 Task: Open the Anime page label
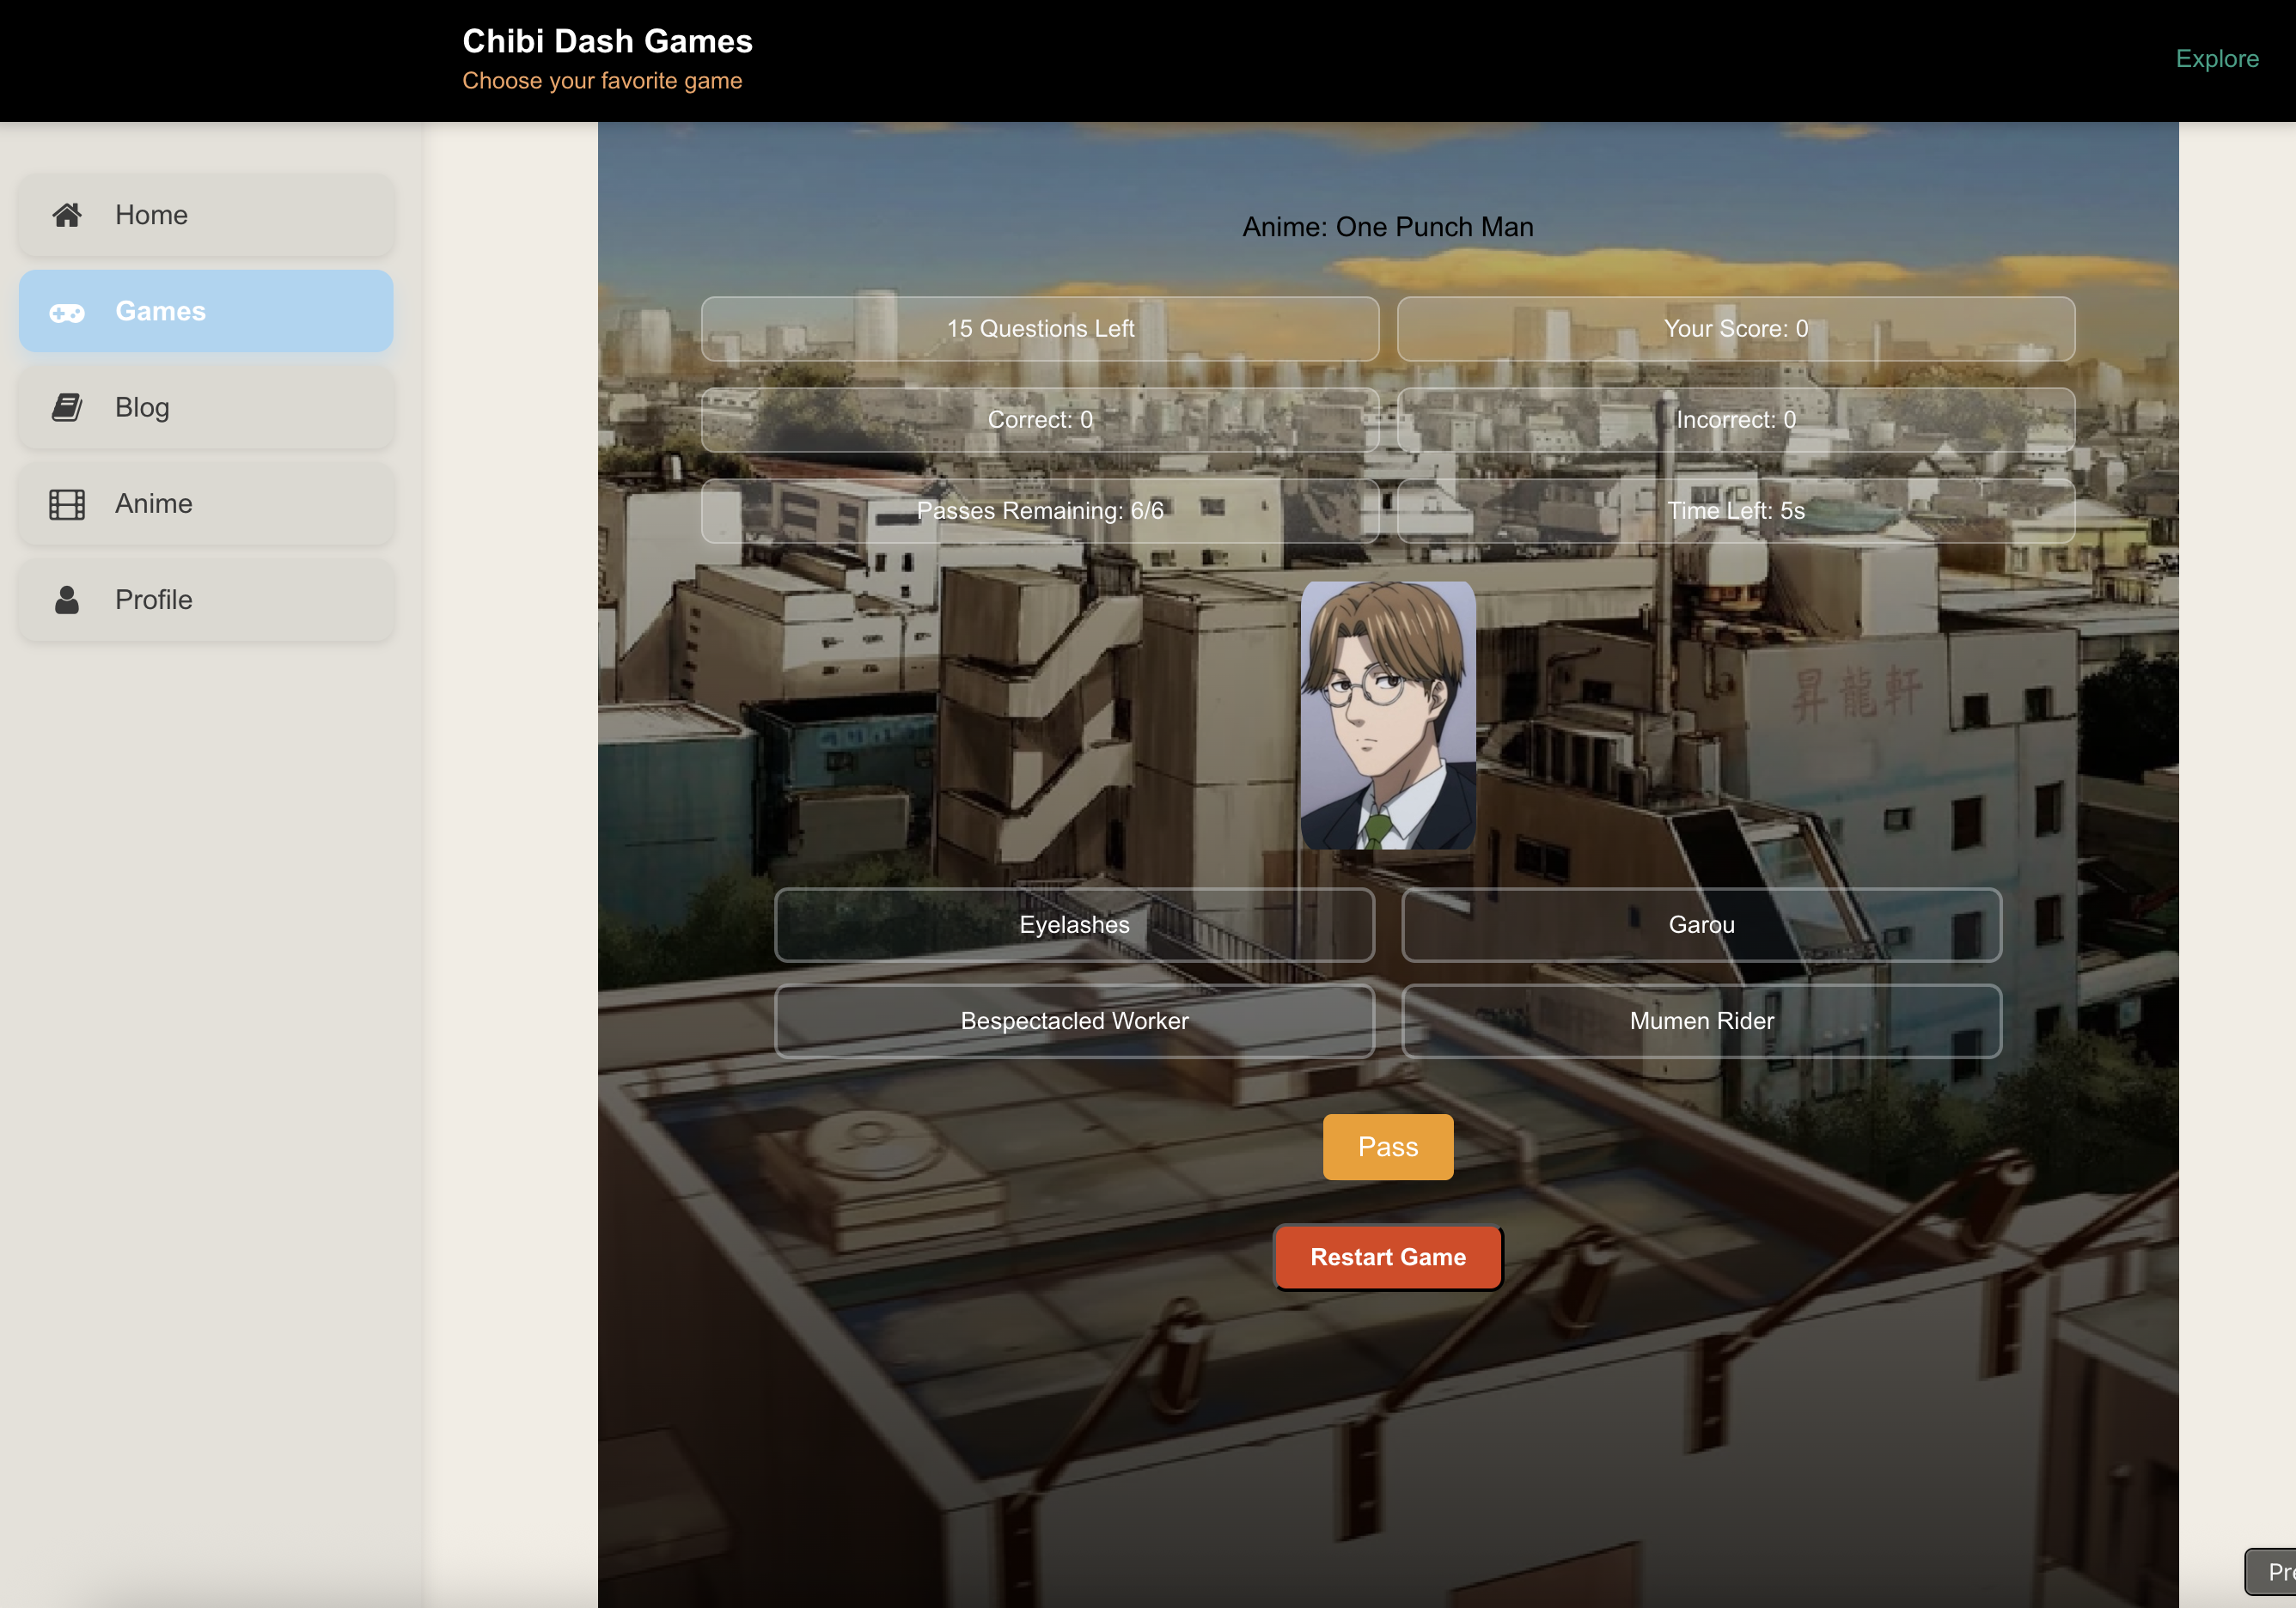click(153, 503)
